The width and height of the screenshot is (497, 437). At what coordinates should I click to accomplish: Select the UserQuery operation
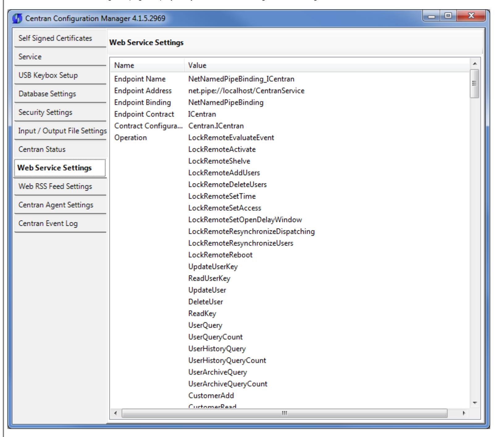[205, 326]
